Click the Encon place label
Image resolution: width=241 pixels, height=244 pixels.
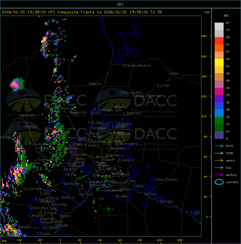[x=174, y=73]
